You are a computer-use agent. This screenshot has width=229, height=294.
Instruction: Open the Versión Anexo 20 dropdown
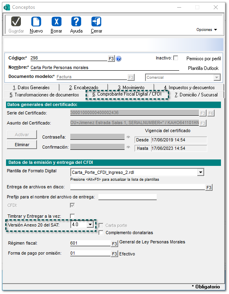[x=90, y=225]
